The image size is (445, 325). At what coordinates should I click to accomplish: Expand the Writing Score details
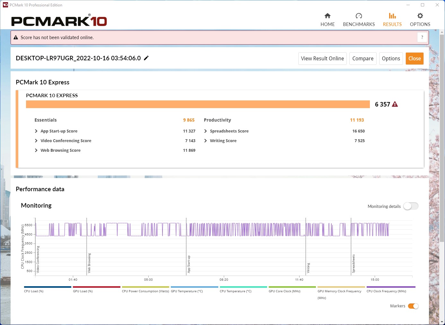click(x=205, y=141)
